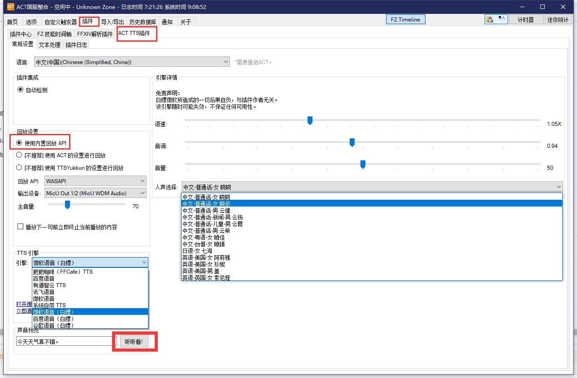
Task: Switch to the 文本处理 tab
Action: [x=49, y=45]
